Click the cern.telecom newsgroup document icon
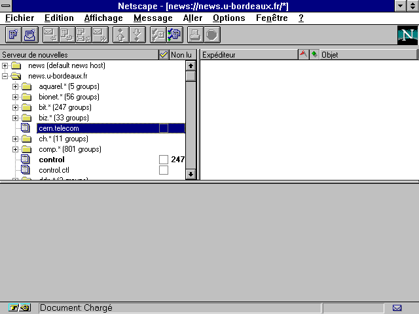 (x=26, y=128)
